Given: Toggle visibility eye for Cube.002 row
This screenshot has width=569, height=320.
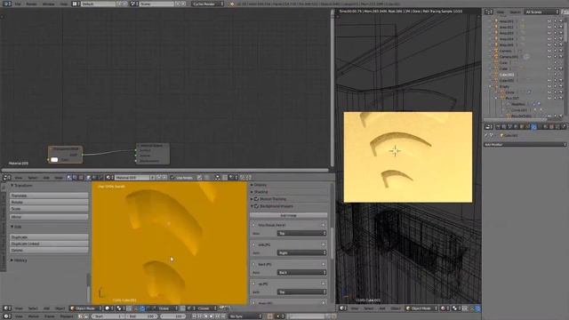Looking at the screenshot, I should [549, 81].
